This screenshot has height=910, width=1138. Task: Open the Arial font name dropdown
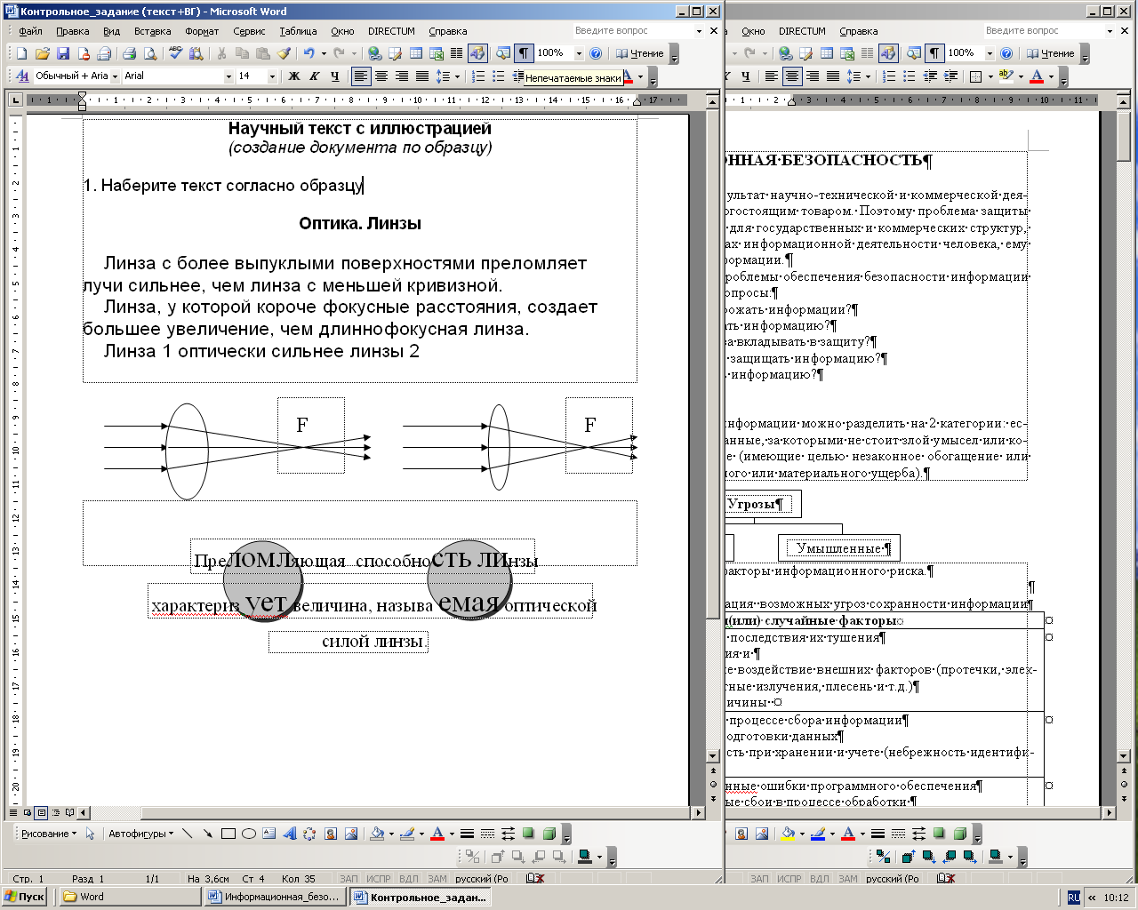(228, 76)
